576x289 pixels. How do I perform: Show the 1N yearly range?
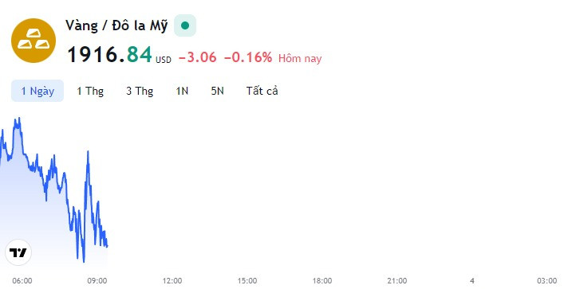[182, 91]
